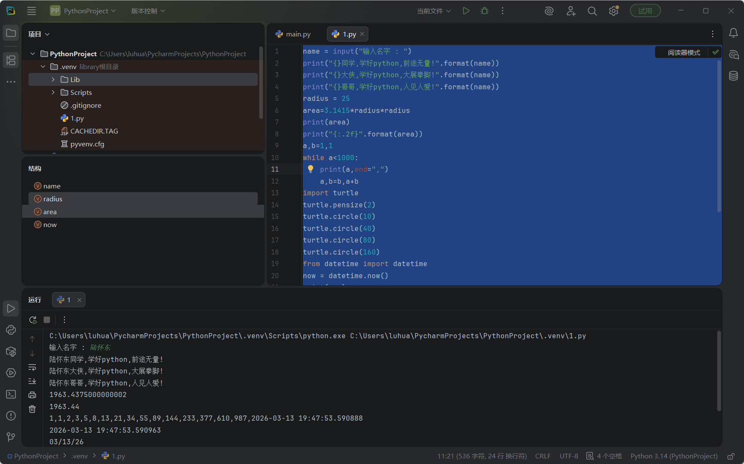Image resolution: width=744 pixels, height=464 pixels.
Task: Rerun the script in Run panel
Action: [x=33, y=320]
